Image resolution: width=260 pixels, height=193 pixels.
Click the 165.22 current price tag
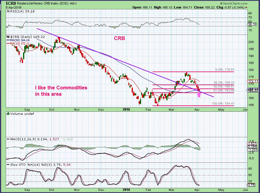pyautogui.click(x=253, y=91)
